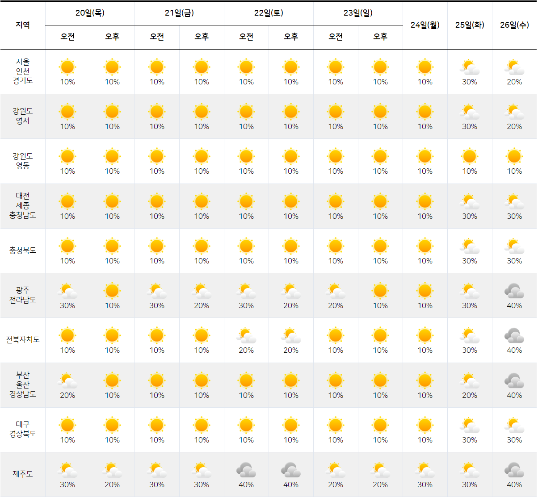Select the sunny icon for 대구 경상북도 24일(월)
Image resolution: width=538 pixels, height=497 pixels.
pos(425,425)
